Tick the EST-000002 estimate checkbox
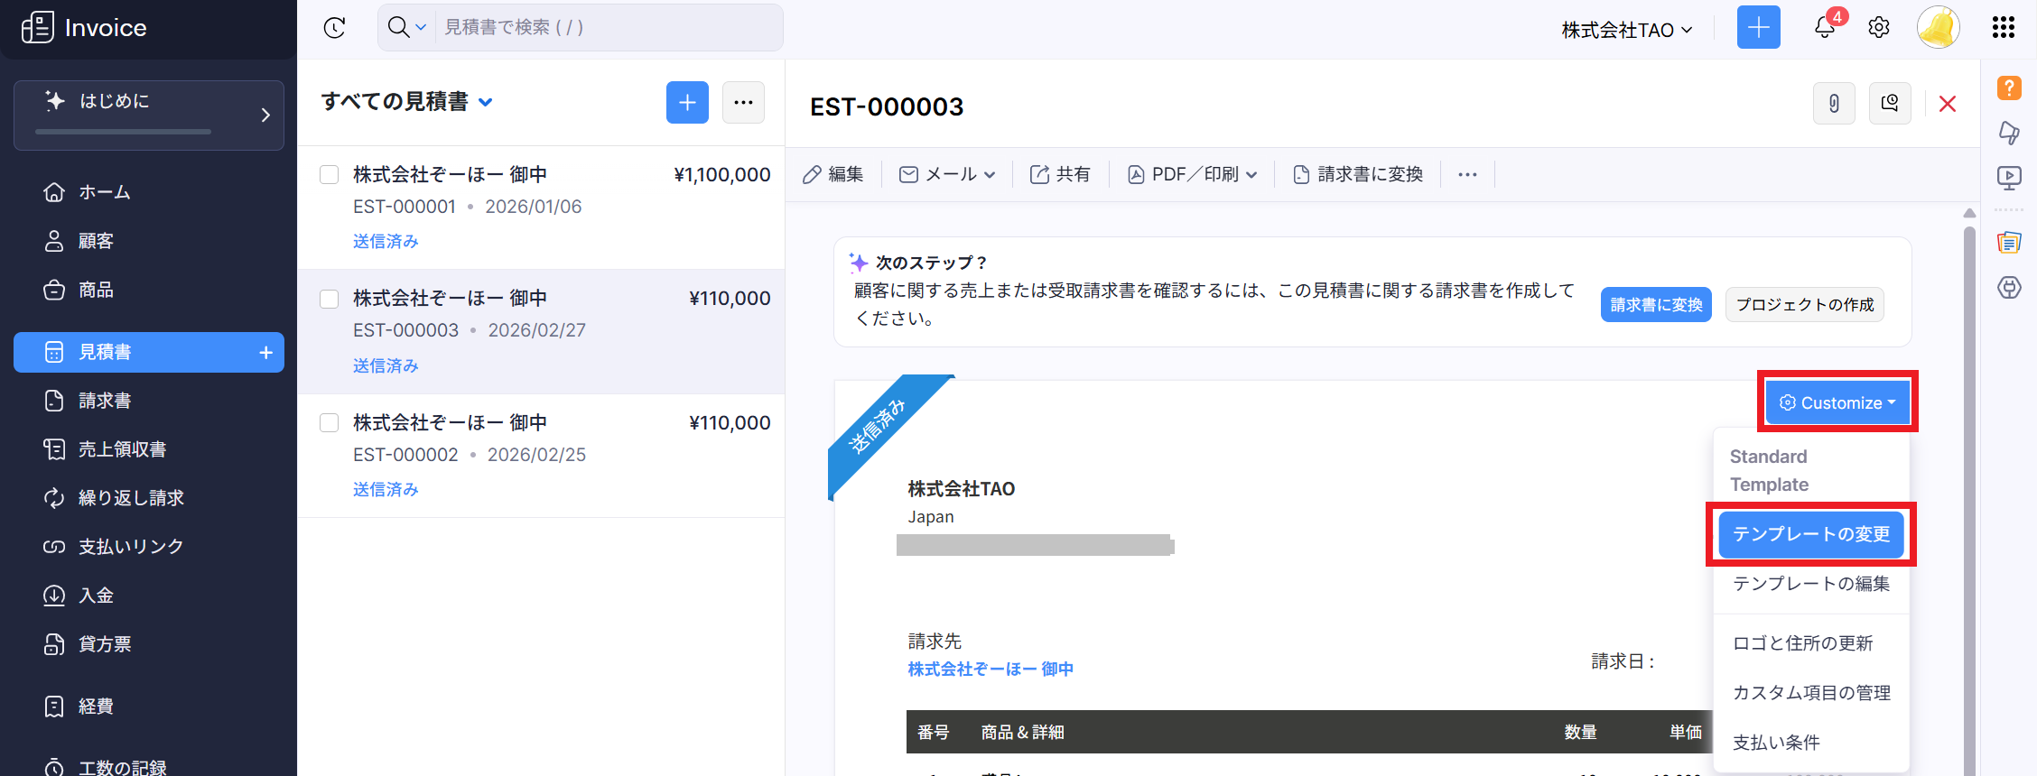Image resolution: width=2037 pixels, height=776 pixels. (x=330, y=423)
